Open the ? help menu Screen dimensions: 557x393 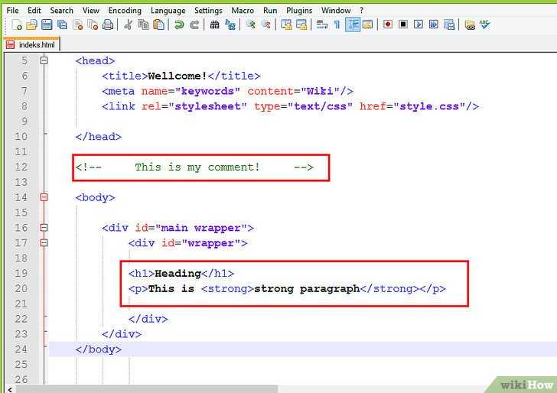[x=362, y=11]
